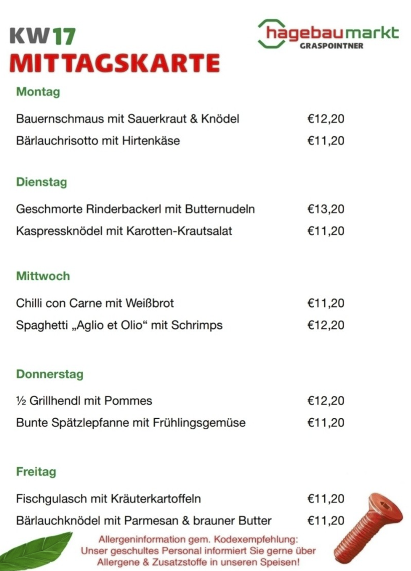Image resolution: width=411 pixels, height=571 pixels.
Task: Click Chilli con Carne mit Weißbrot
Action: [95, 303]
